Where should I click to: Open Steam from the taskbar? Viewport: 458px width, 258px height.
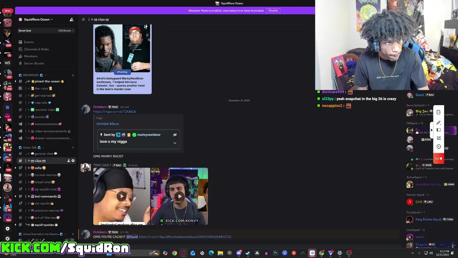tap(248, 253)
